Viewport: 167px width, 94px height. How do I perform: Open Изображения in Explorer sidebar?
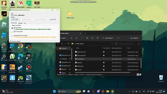[x=65, y=66]
